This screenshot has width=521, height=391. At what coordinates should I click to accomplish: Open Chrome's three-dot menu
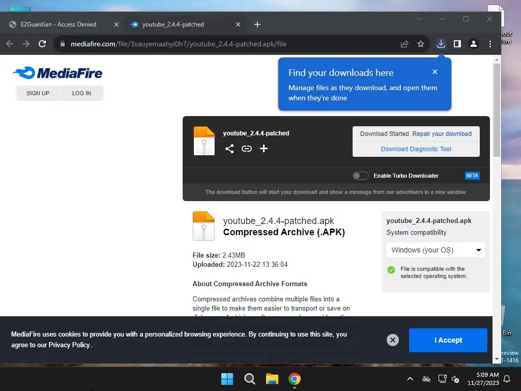coord(490,44)
